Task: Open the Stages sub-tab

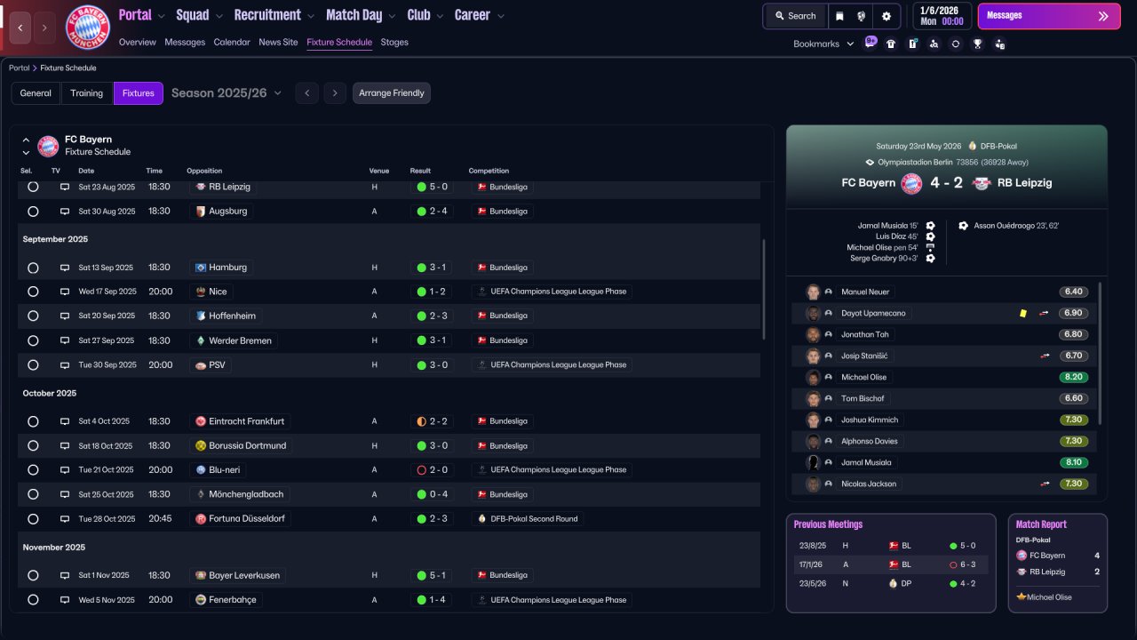Action: pyautogui.click(x=394, y=43)
